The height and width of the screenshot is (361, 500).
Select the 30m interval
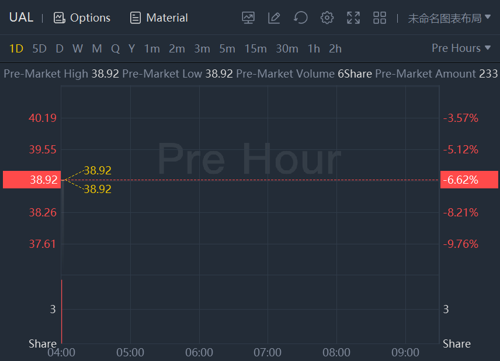(287, 48)
